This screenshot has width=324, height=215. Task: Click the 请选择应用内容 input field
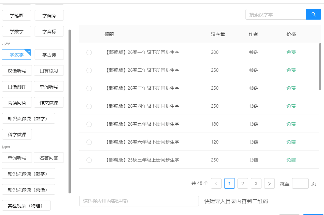pos(139,201)
